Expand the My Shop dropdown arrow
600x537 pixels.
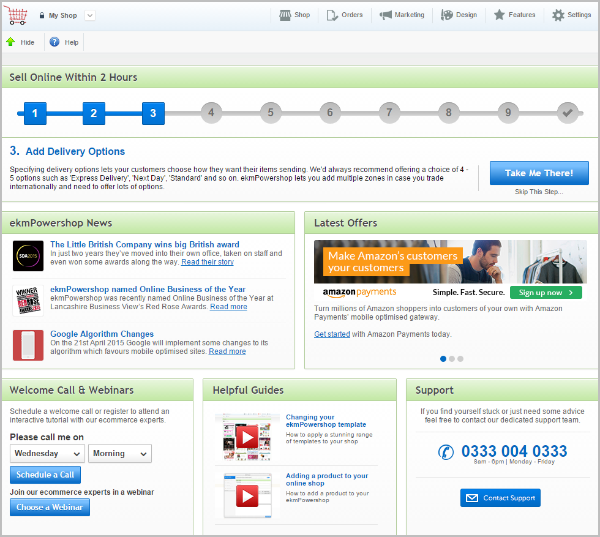(x=90, y=16)
